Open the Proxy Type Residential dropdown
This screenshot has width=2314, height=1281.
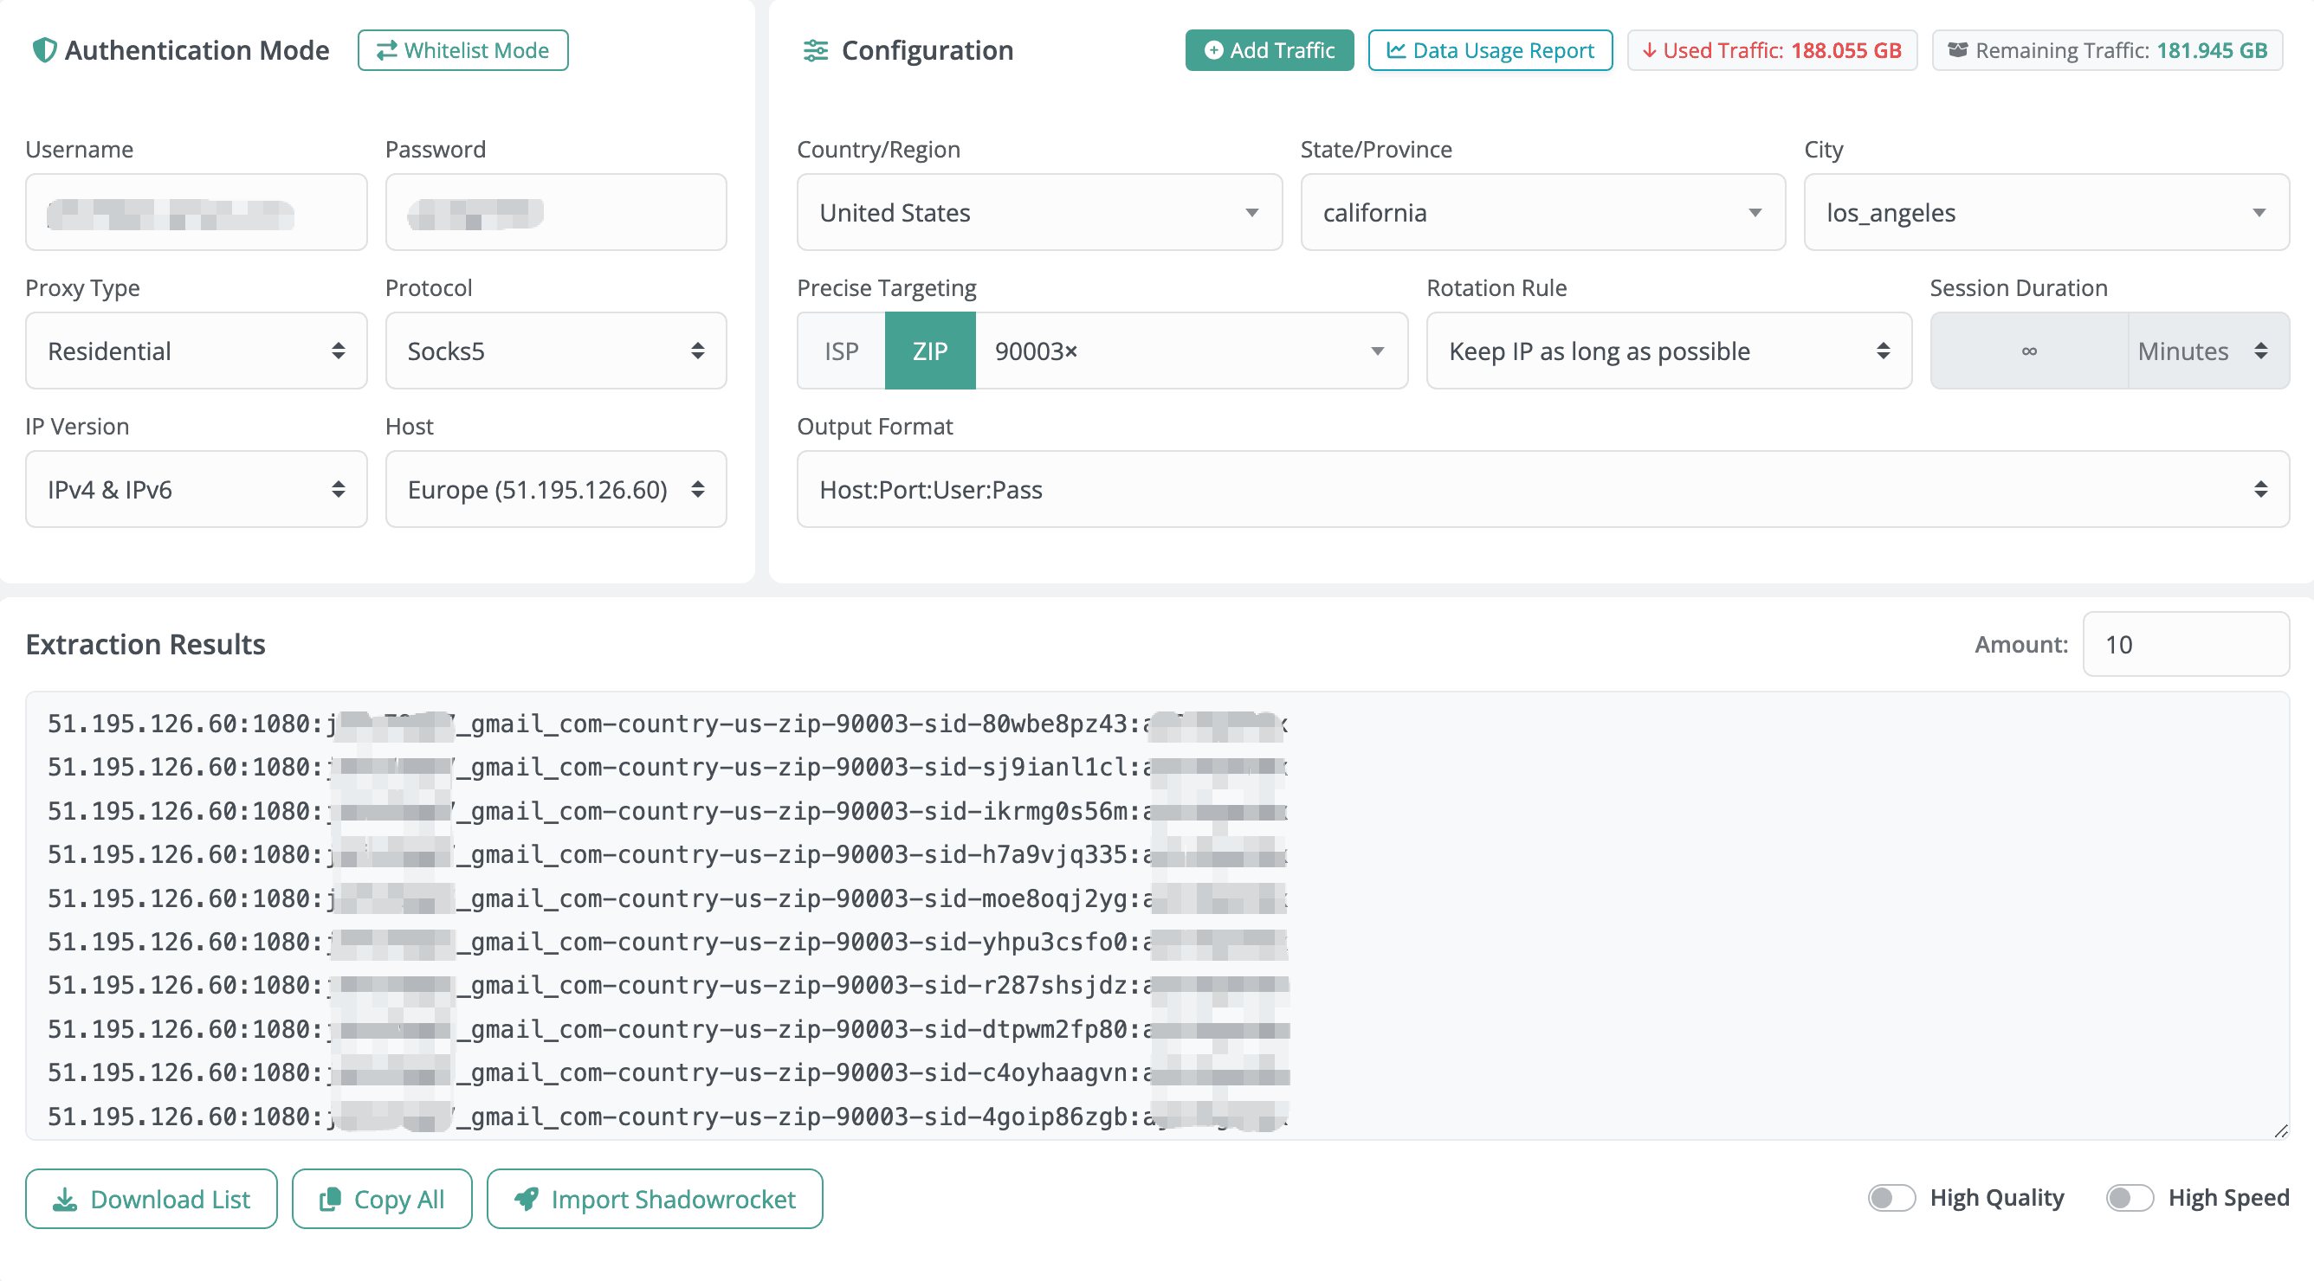coord(196,351)
